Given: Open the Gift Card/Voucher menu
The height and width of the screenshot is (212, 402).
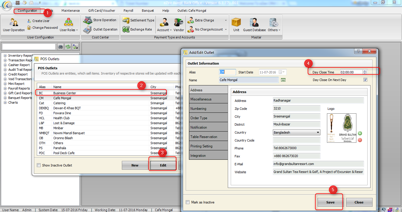Looking at the screenshot, I should coord(102,11).
